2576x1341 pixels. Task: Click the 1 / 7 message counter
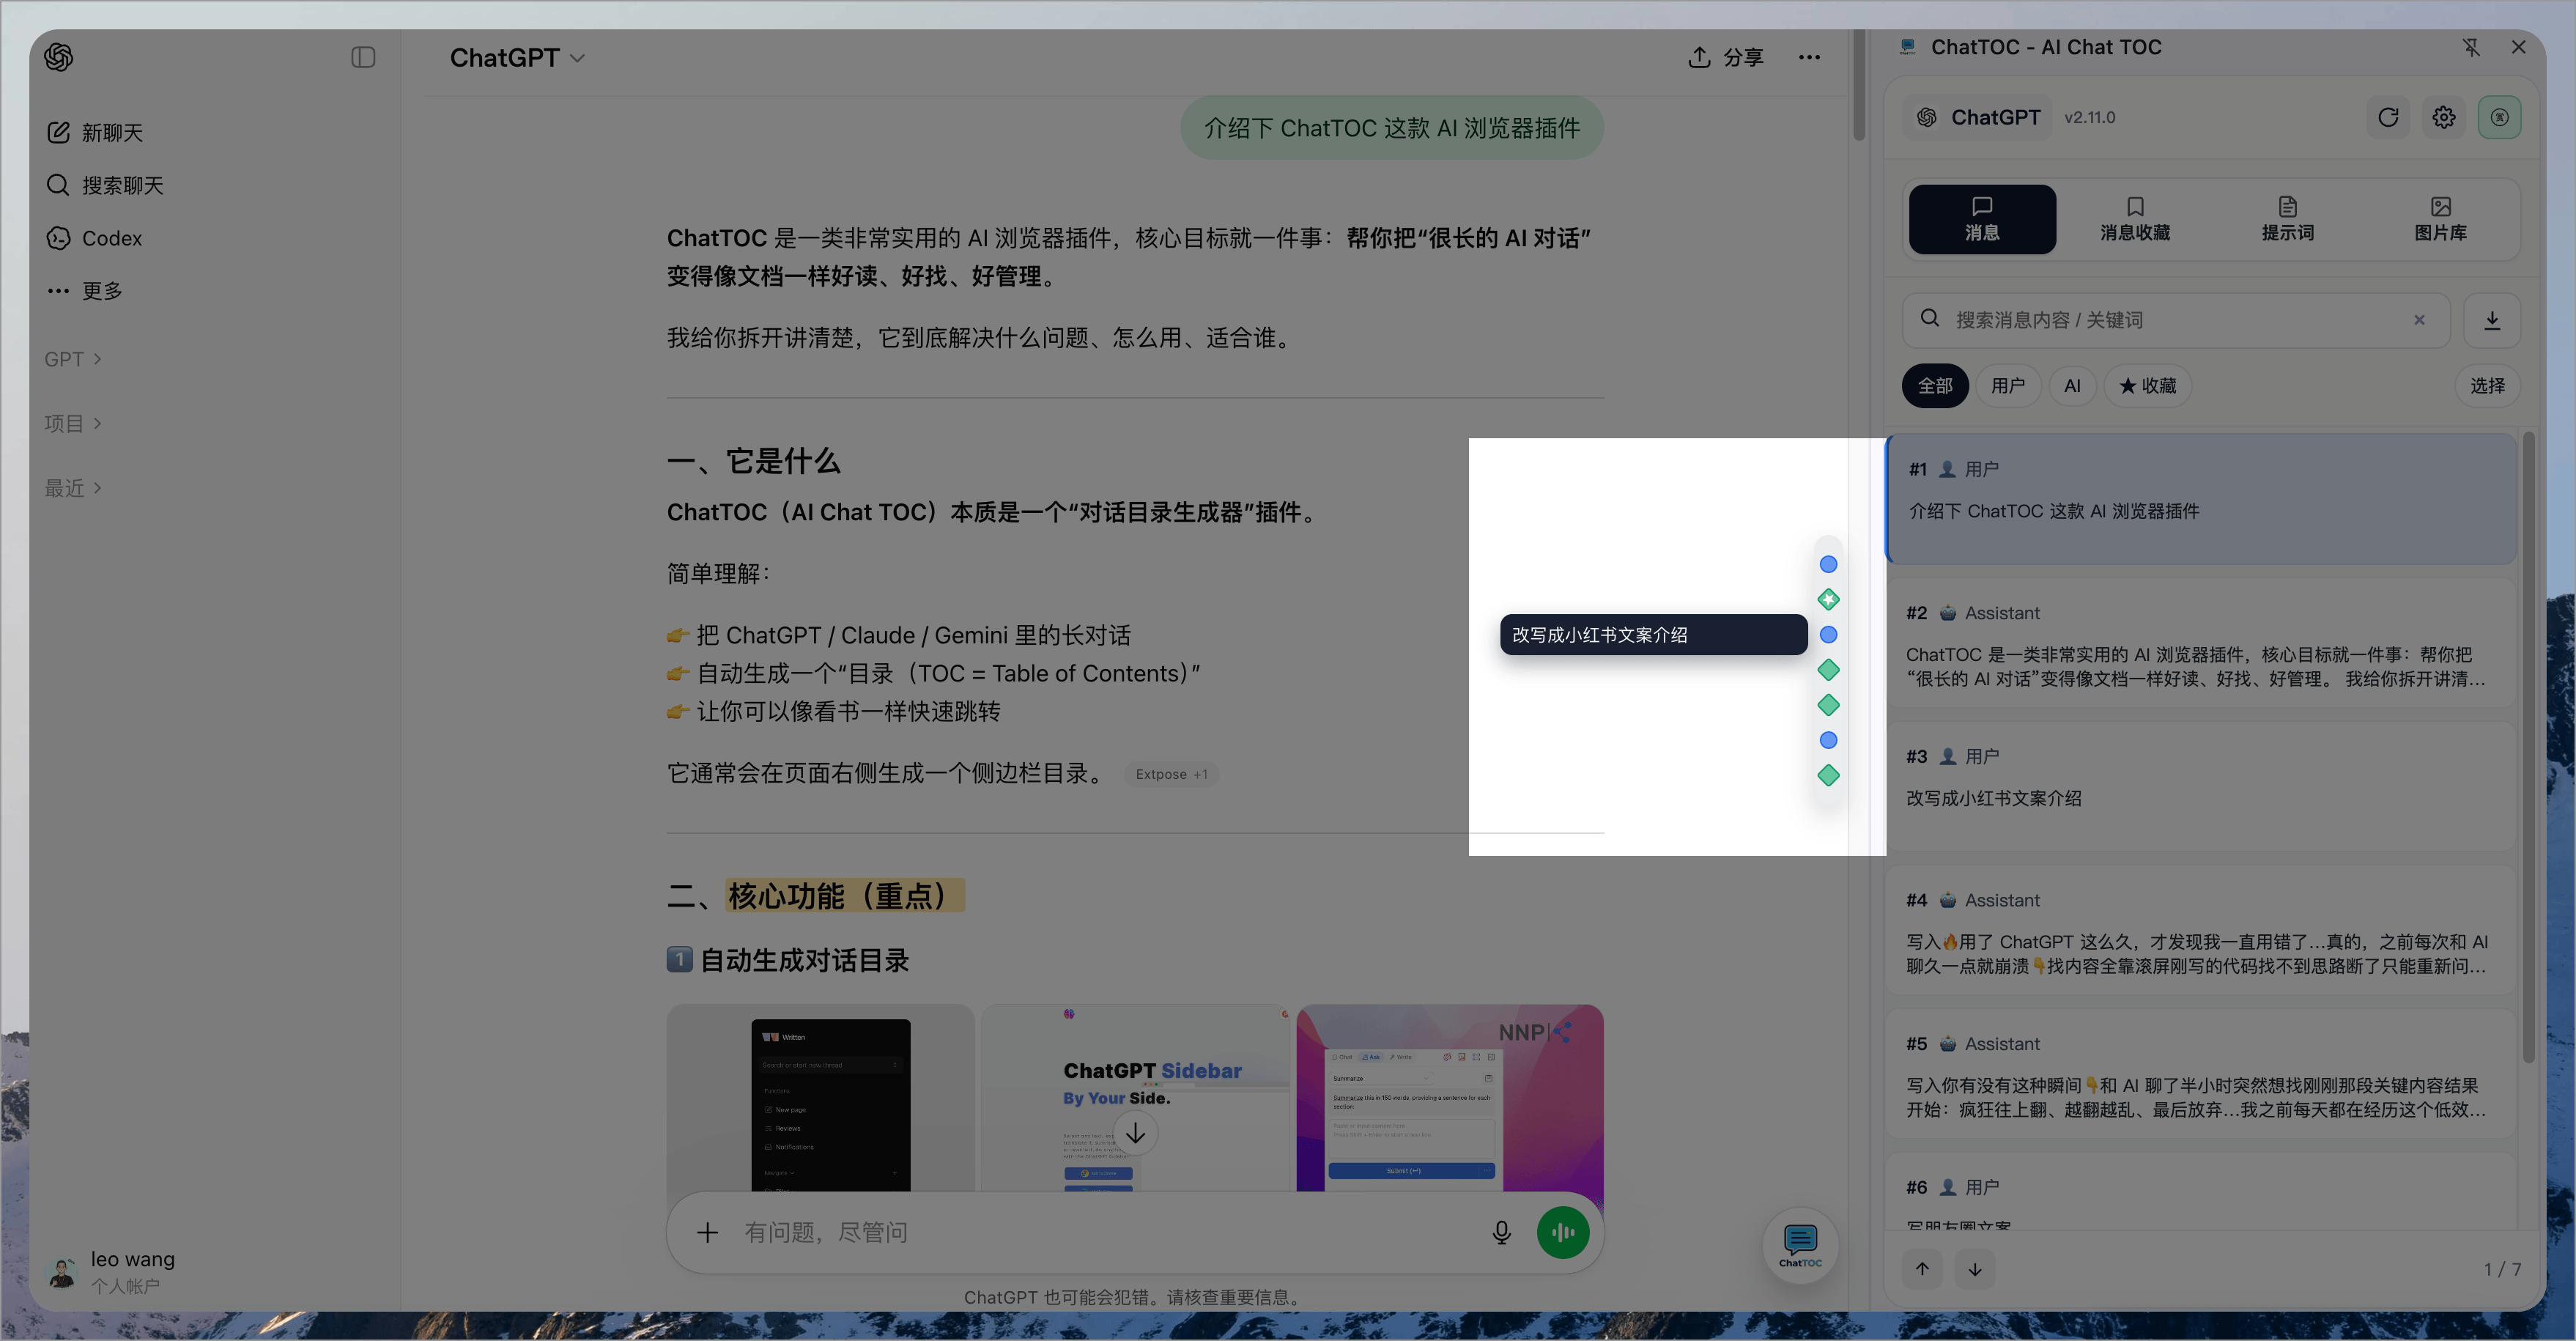[x=2502, y=1269]
